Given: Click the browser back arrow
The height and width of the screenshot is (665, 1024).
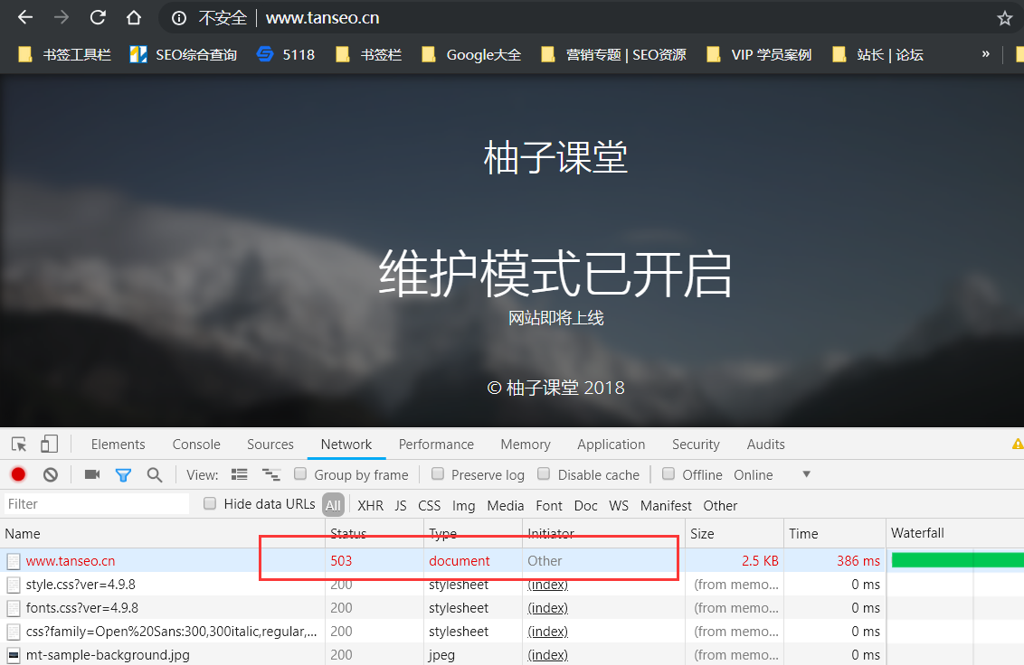Looking at the screenshot, I should (x=24, y=18).
